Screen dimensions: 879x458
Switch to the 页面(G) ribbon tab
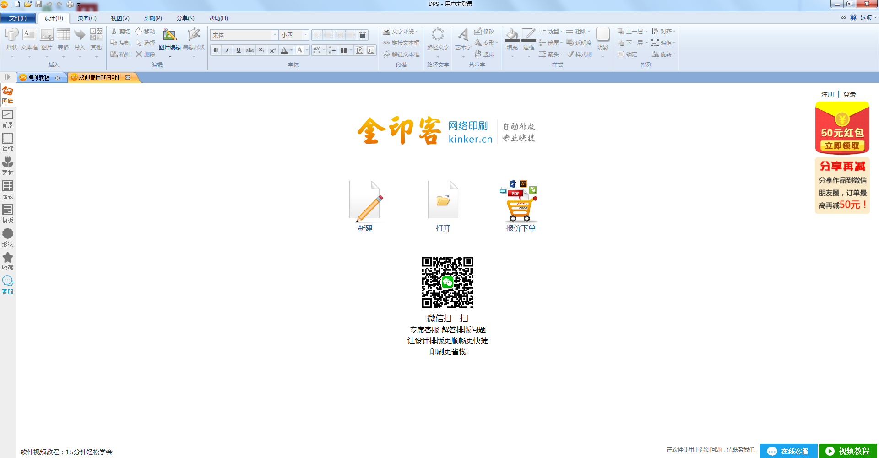(87, 18)
